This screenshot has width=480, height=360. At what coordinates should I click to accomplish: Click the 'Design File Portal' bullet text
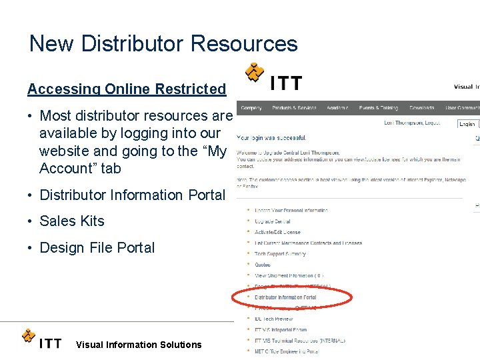[97, 247]
